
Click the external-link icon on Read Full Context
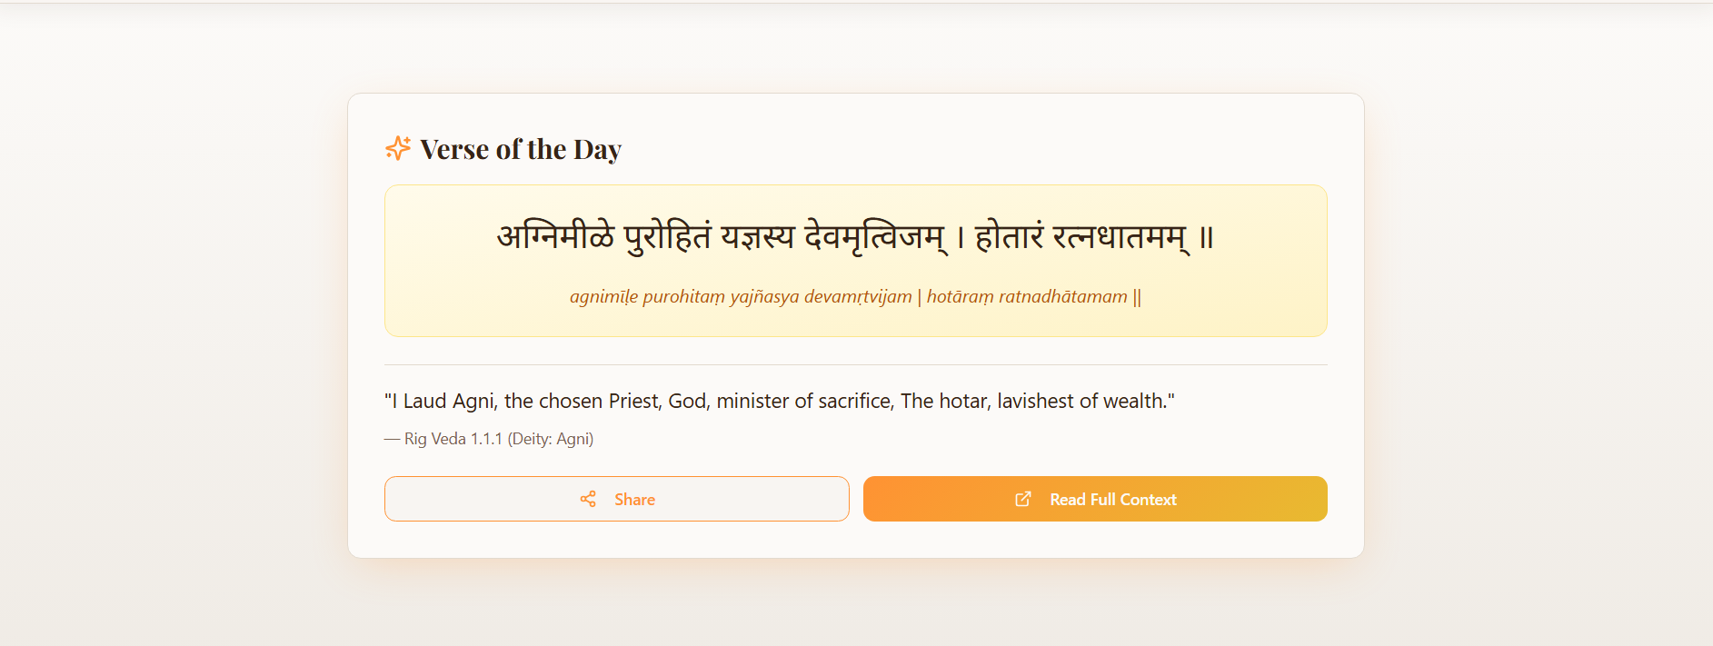[1024, 499]
